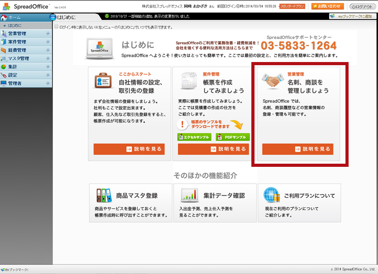
Task: Click the binder folders icon
Action: click(x=104, y=195)
